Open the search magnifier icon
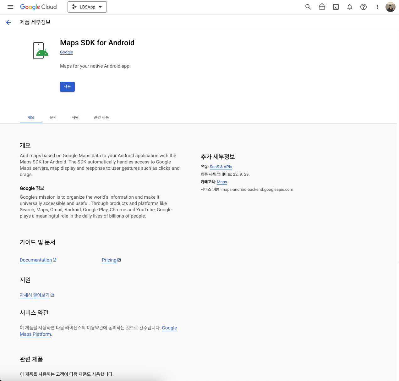The width and height of the screenshot is (399, 381). point(308,7)
